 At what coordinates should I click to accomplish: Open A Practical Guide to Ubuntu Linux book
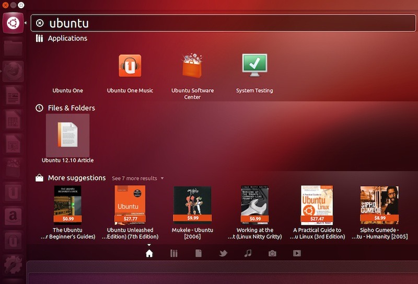point(317,205)
